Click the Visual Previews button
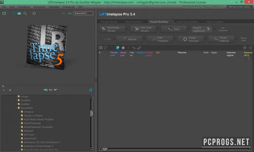 click(190, 39)
